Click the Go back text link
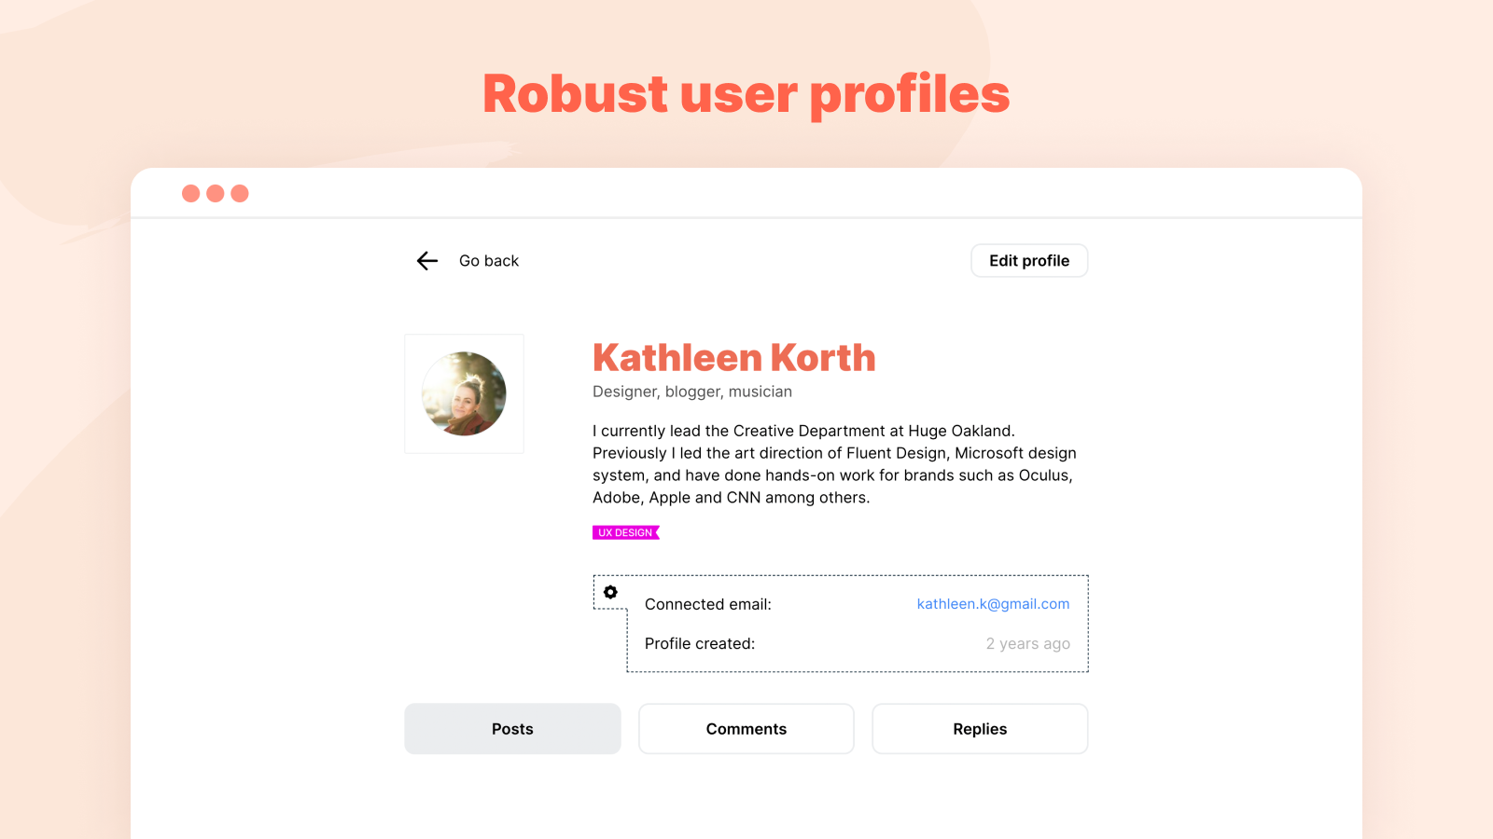Viewport: 1493px width, 839px height. (489, 261)
